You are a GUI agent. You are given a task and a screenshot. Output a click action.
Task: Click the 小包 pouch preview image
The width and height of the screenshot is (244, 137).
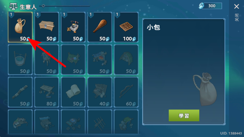[x=205, y=89]
